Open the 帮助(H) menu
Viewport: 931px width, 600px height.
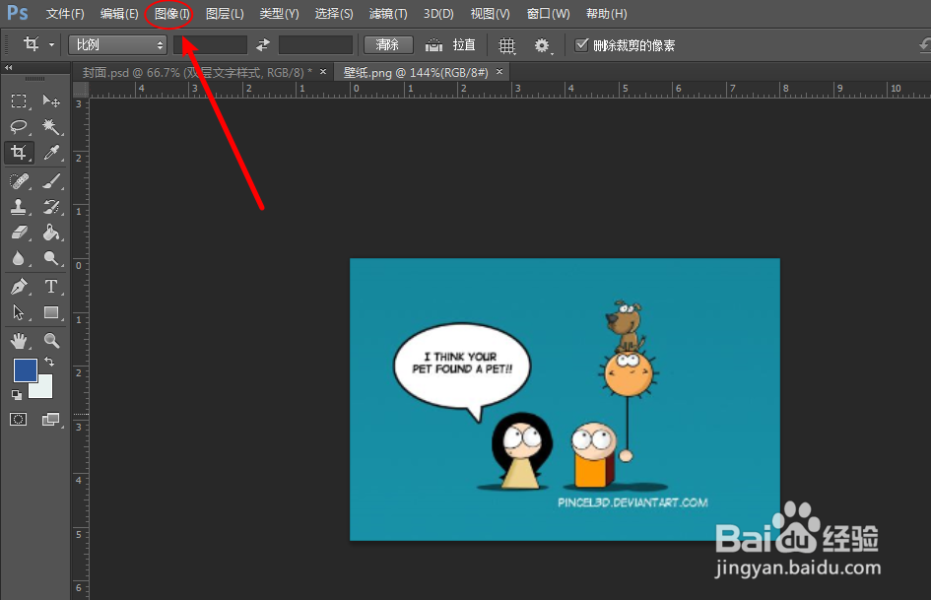[606, 13]
